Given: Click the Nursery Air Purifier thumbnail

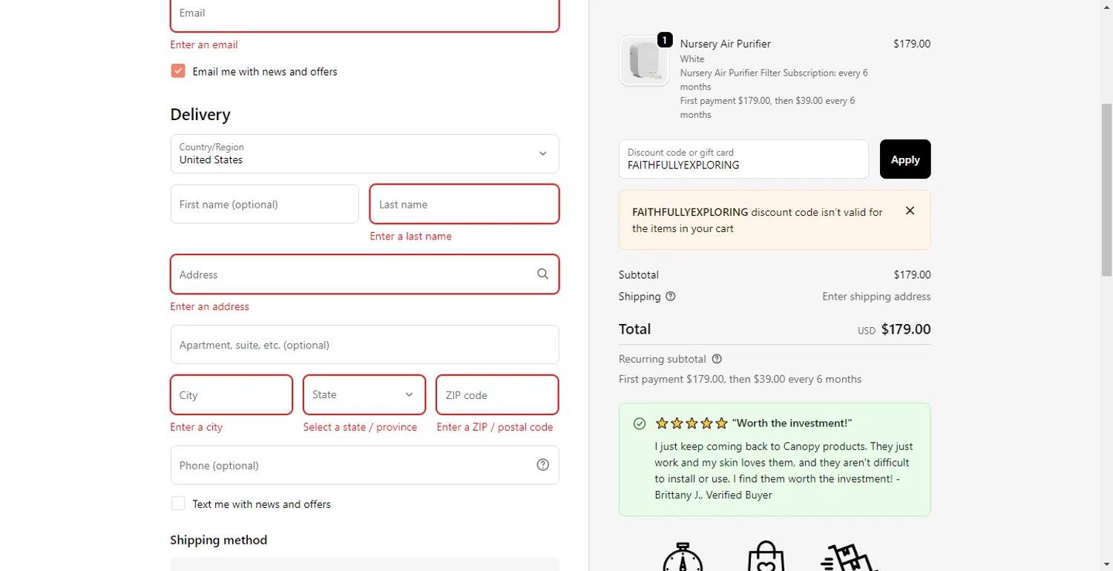Looking at the screenshot, I should click(x=644, y=61).
